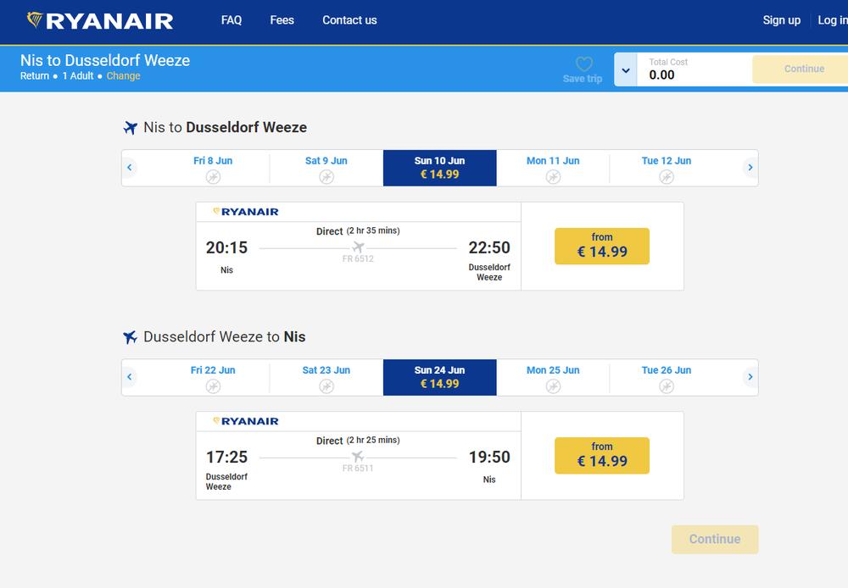848x588 pixels.
Task: Choose outbound fare from € 14.99 button
Action: 602,246
